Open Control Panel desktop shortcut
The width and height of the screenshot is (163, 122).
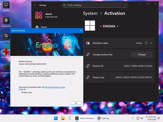pos(6,38)
